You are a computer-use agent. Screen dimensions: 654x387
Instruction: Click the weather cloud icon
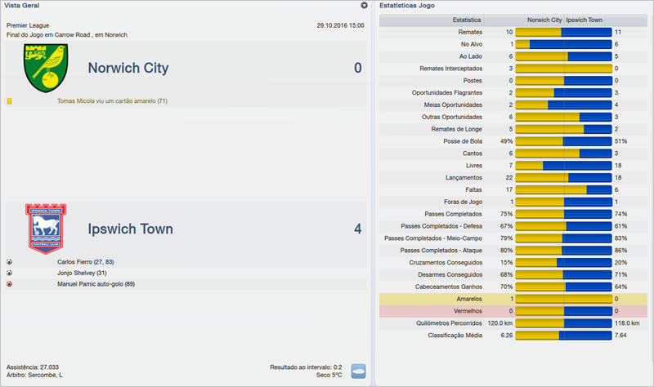click(x=358, y=371)
